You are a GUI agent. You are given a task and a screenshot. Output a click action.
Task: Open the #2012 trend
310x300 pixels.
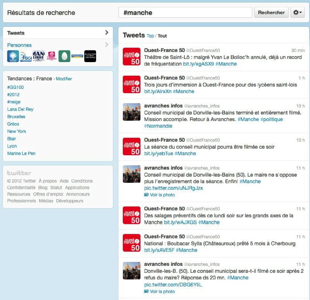click(13, 94)
